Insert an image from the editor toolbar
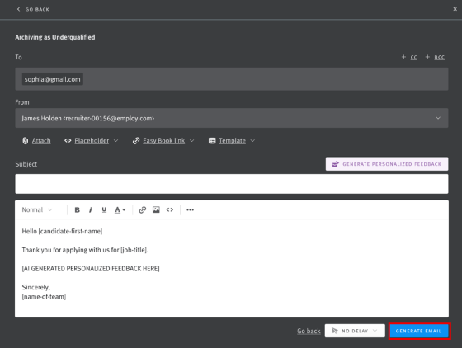Viewport: 462px width, 348px height. [156, 210]
